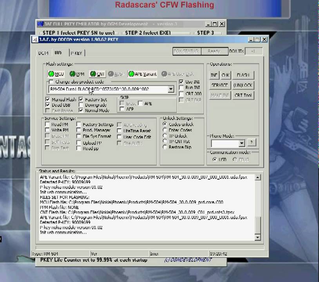Click the INF operation button
This screenshot has height=282, width=319.
point(214,75)
